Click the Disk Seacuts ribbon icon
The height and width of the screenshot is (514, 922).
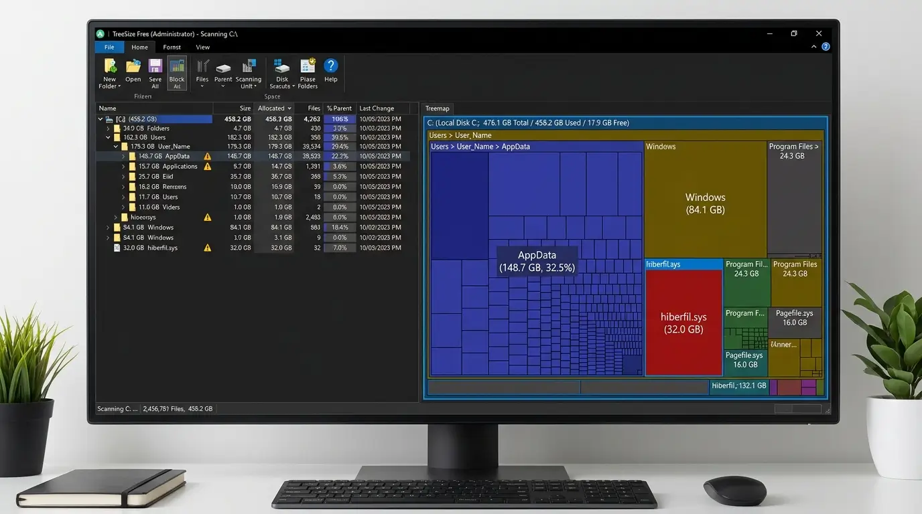pos(282,66)
